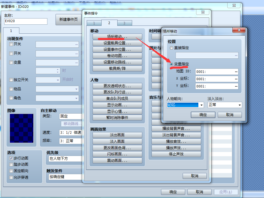The height and width of the screenshot is (198, 264).
Task: Click the 显示心情... button
Action: click(117, 111)
